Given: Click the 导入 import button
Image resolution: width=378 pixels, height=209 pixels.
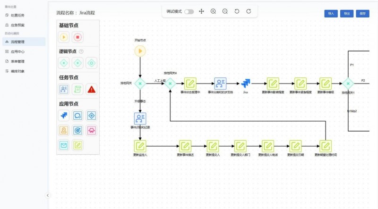Looking at the screenshot, I should 331,14.
